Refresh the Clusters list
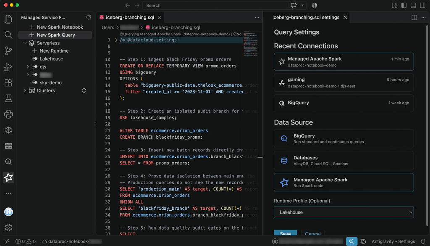 84,90
